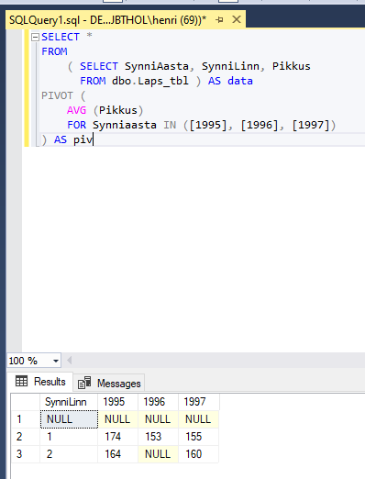Click the Results grid icon

click(x=21, y=381)
